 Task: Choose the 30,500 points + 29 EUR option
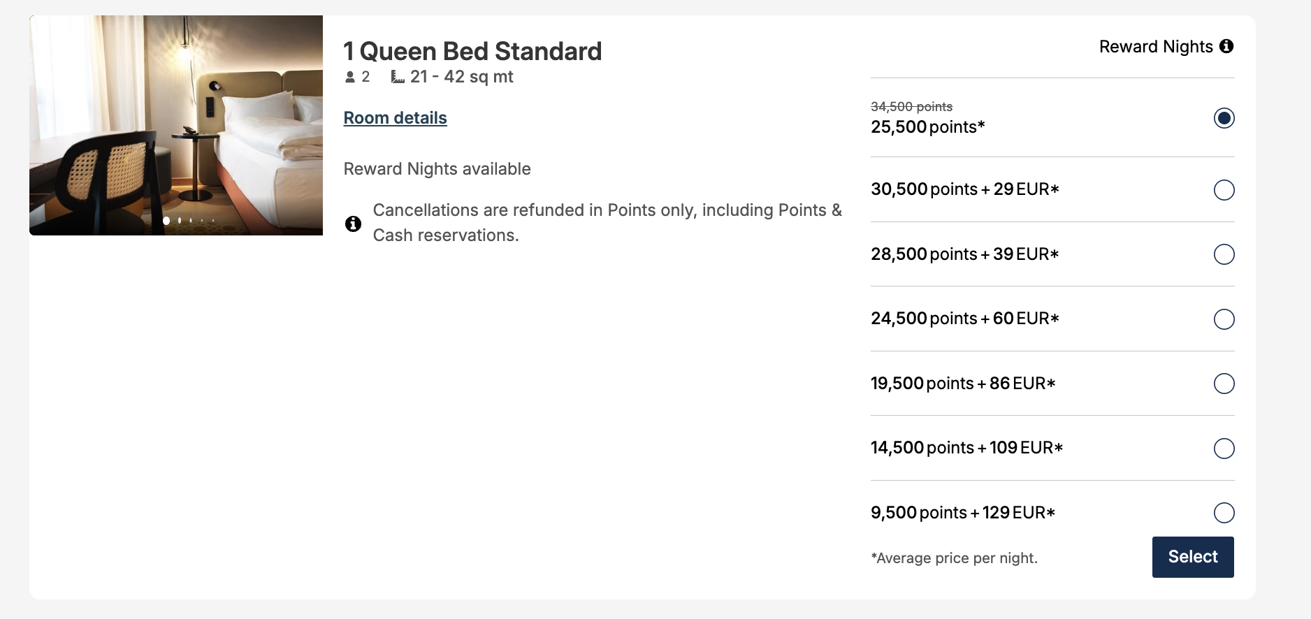[x=1224, y=189]
